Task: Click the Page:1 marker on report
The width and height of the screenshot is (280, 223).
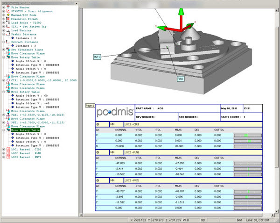Action: [x=90, y=106]
